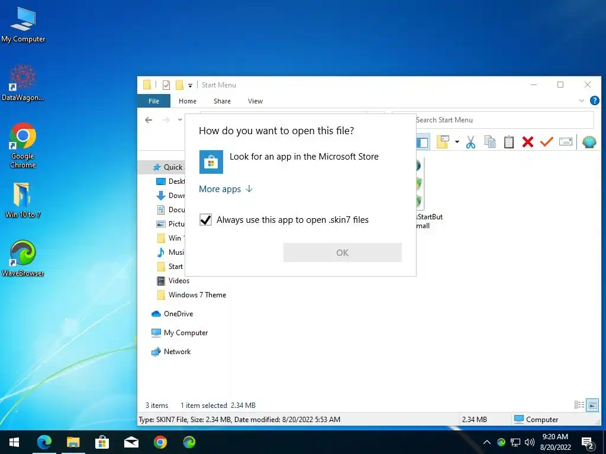The height and width of the screenshot is (454, 606).
Task: Open the DataWagon desktop shortcut
Action: tap(23, 83)
